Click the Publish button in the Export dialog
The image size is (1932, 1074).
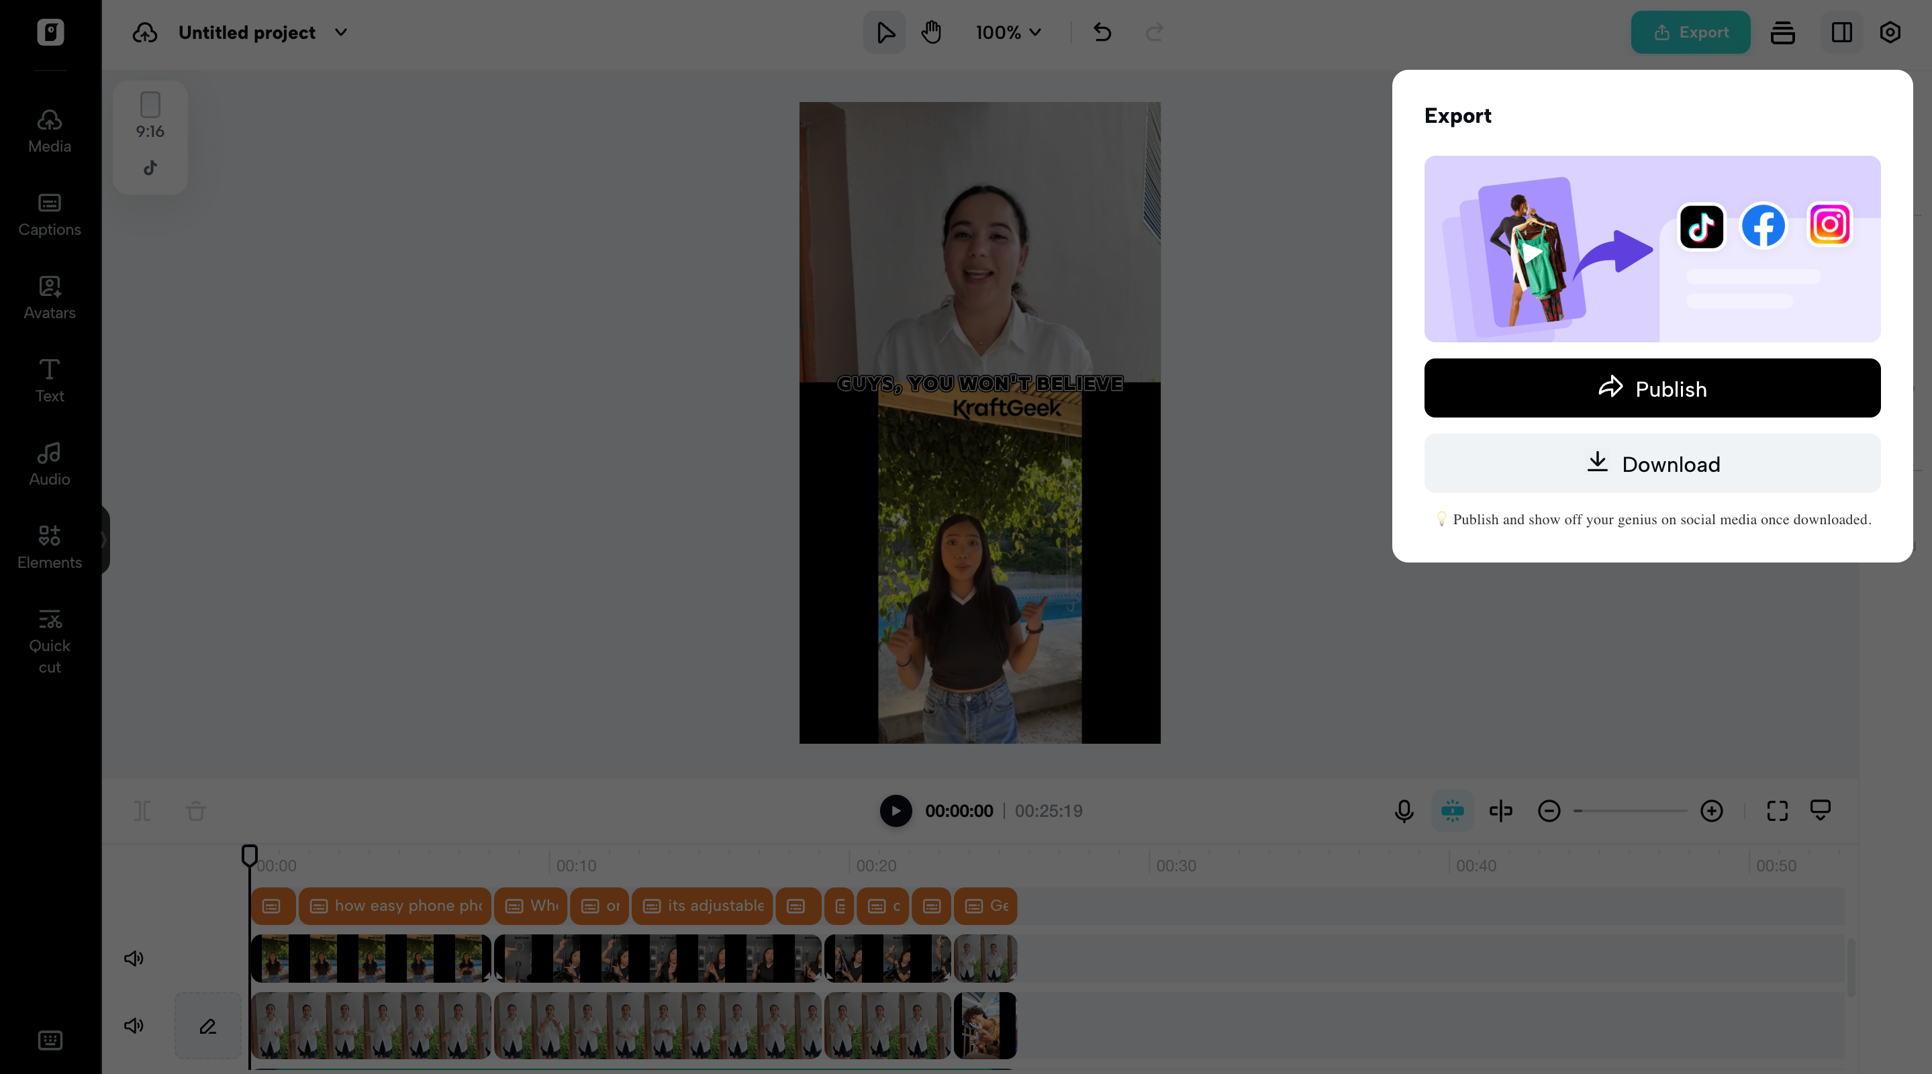point(1651,388)
